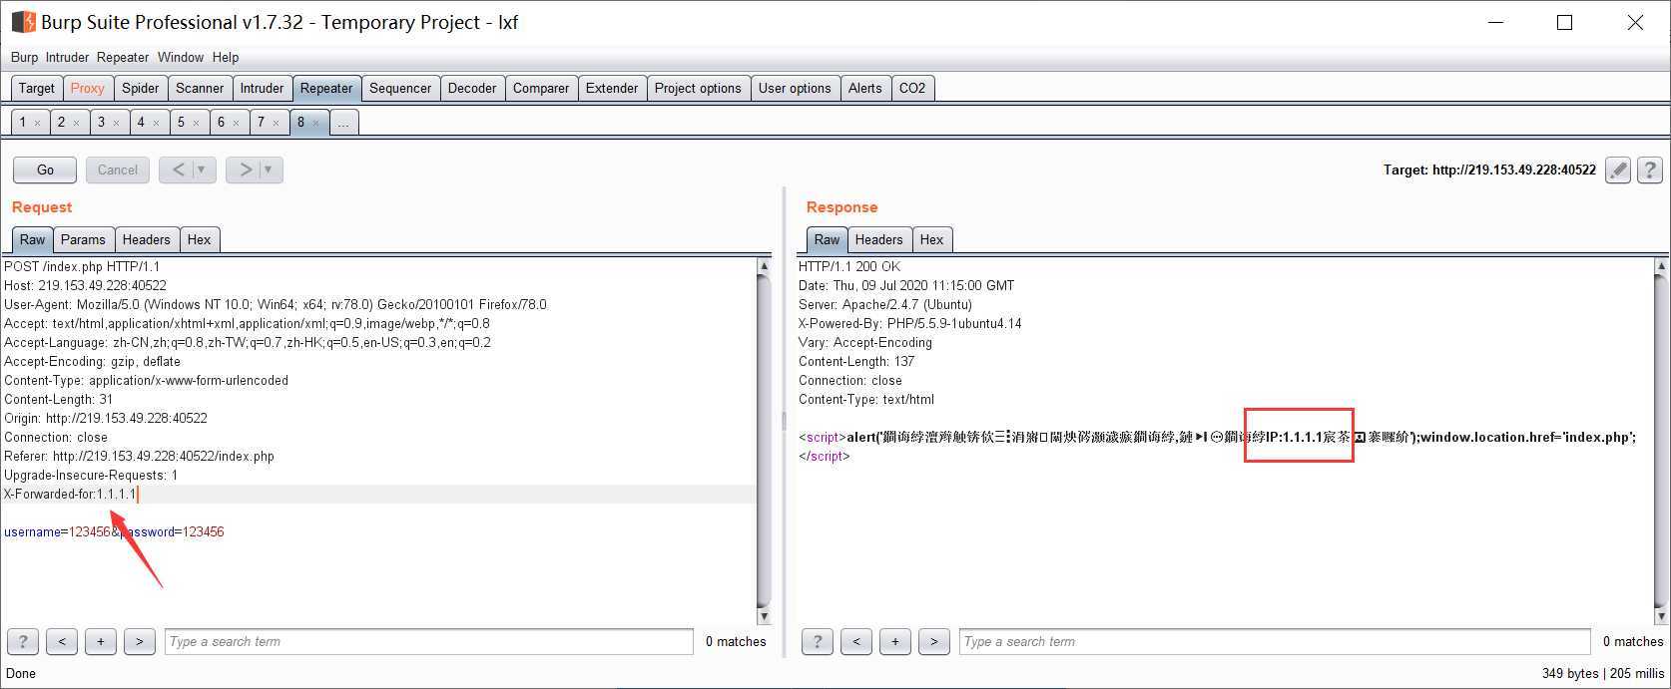The image size is (1671, 689).
Task: Click the Cancel button
Action: (x=118, y=170)
